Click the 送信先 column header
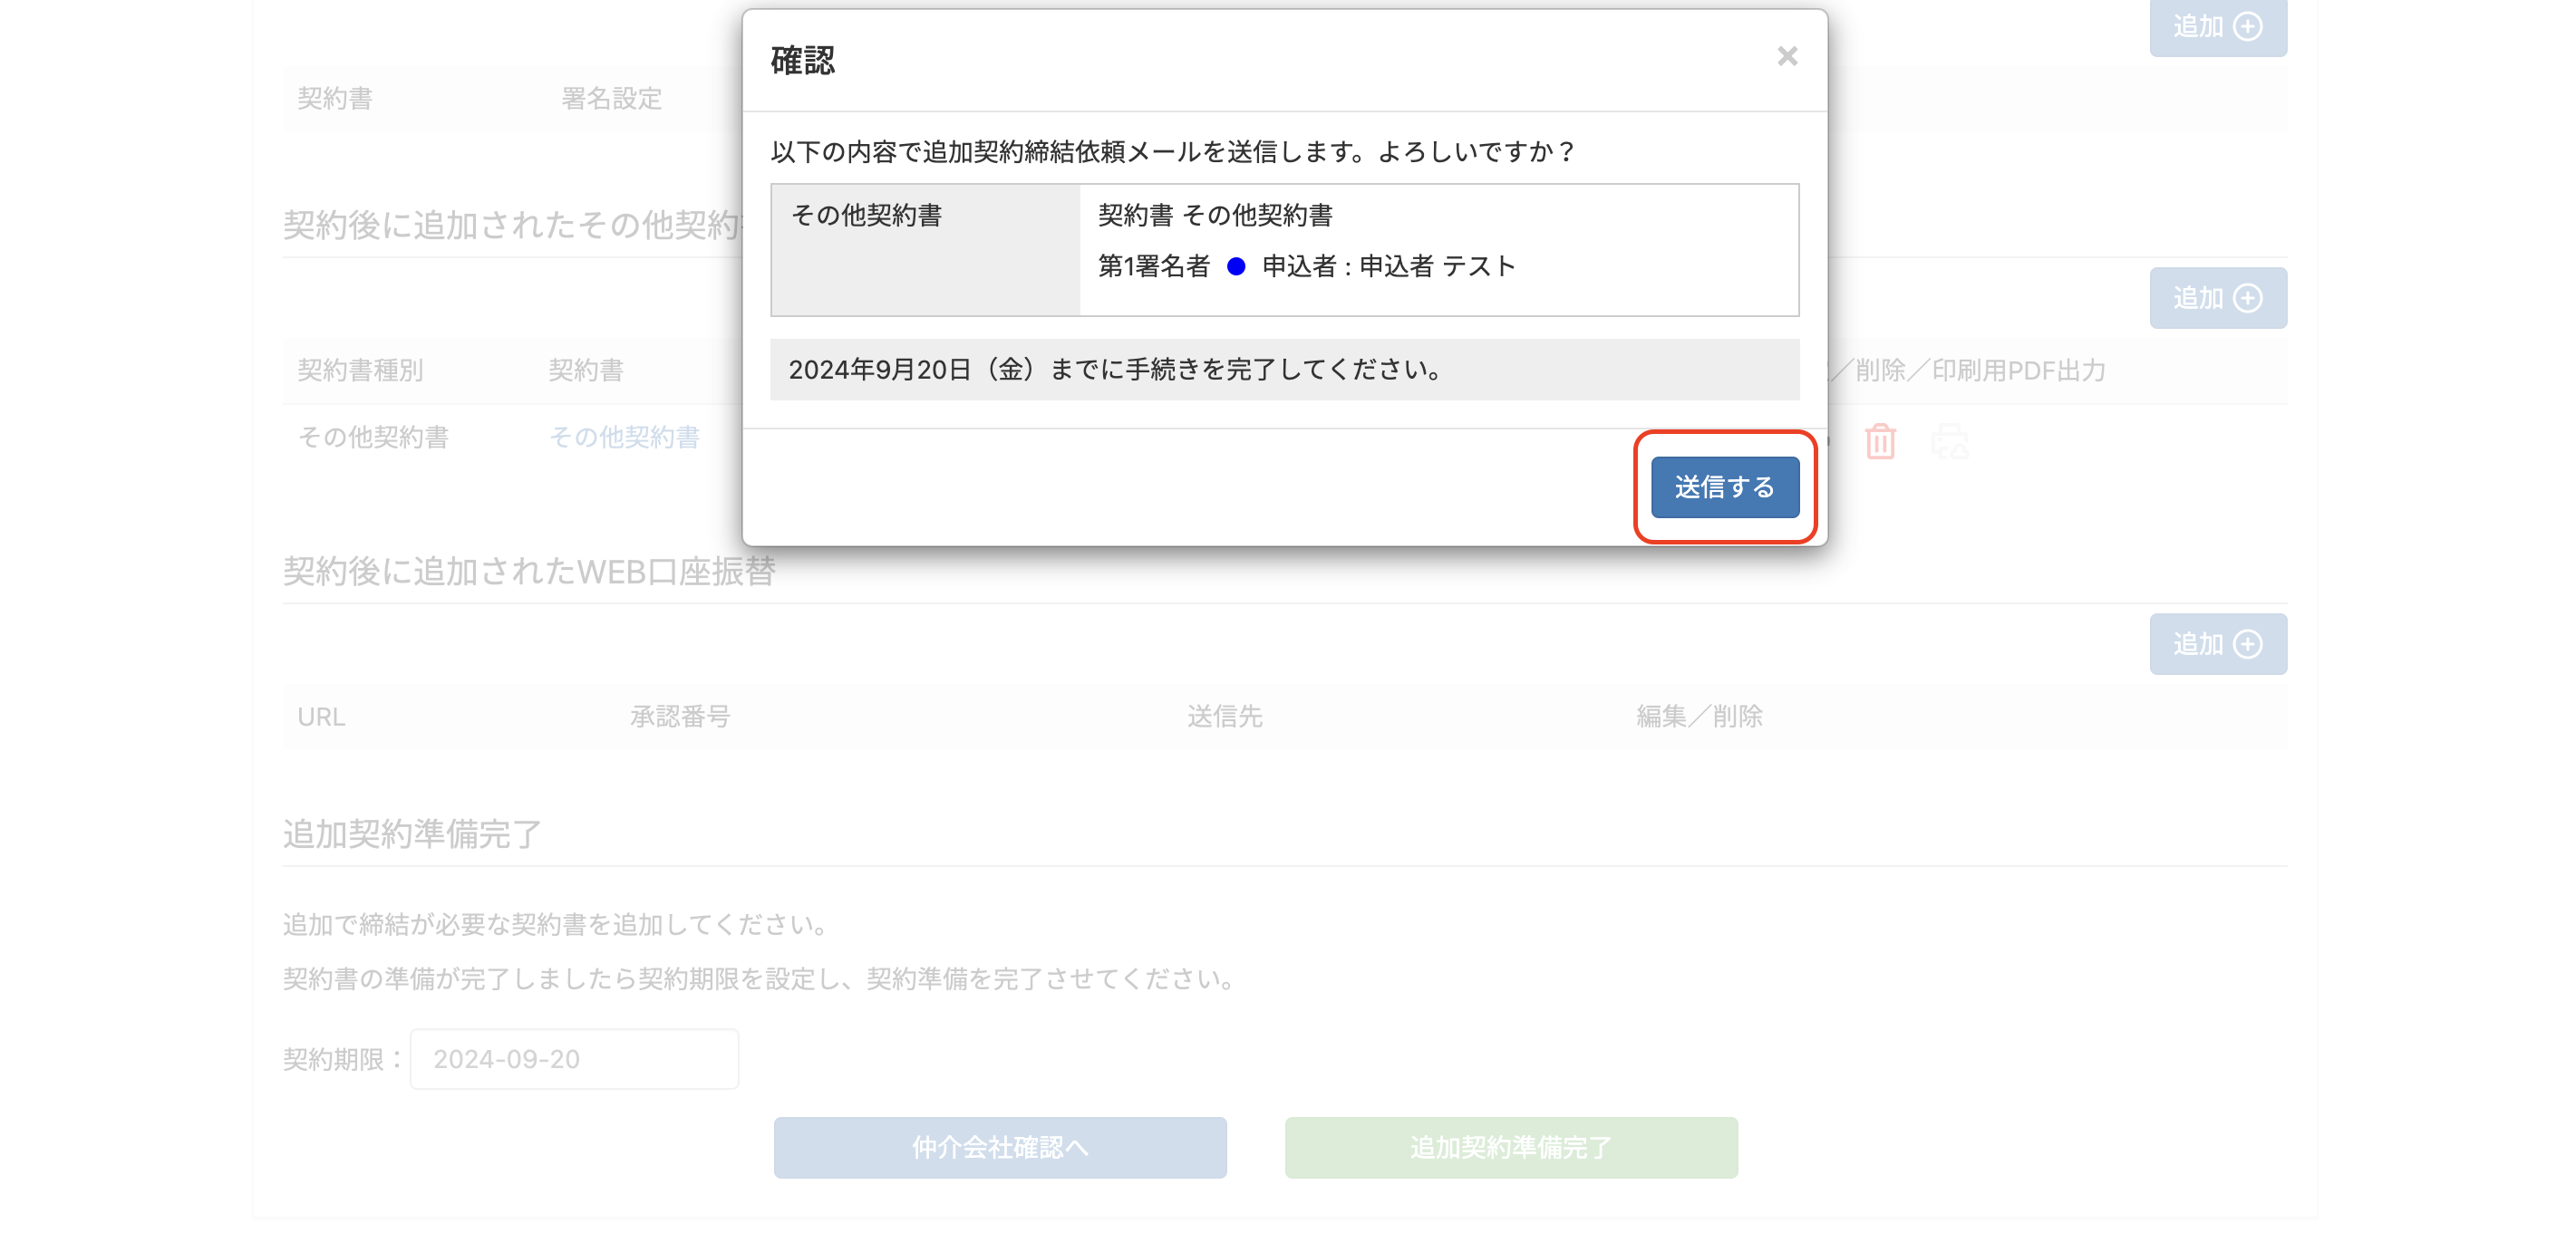Screen dimensions: 2576x1252 pyautogui.click(x=1225, y=717)
